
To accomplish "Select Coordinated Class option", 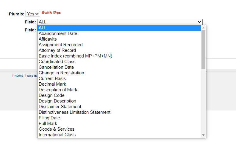I will 57,62.
